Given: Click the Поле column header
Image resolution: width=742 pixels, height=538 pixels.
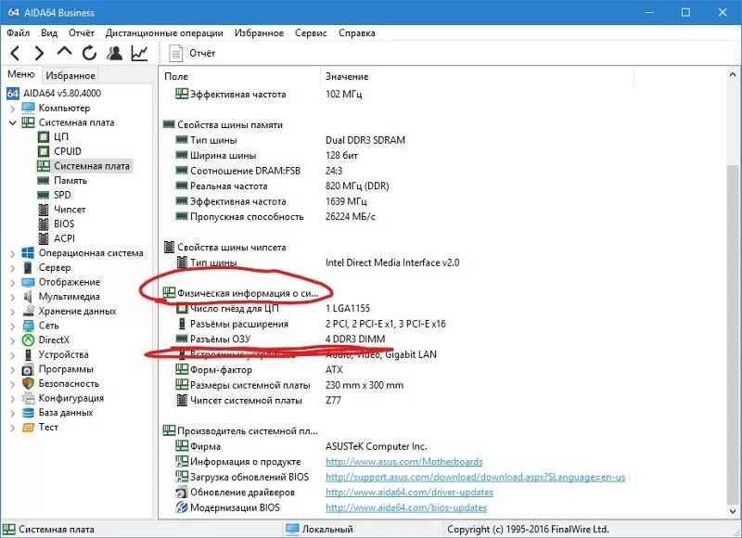Looking at the screenshot, I should [239, 76].
